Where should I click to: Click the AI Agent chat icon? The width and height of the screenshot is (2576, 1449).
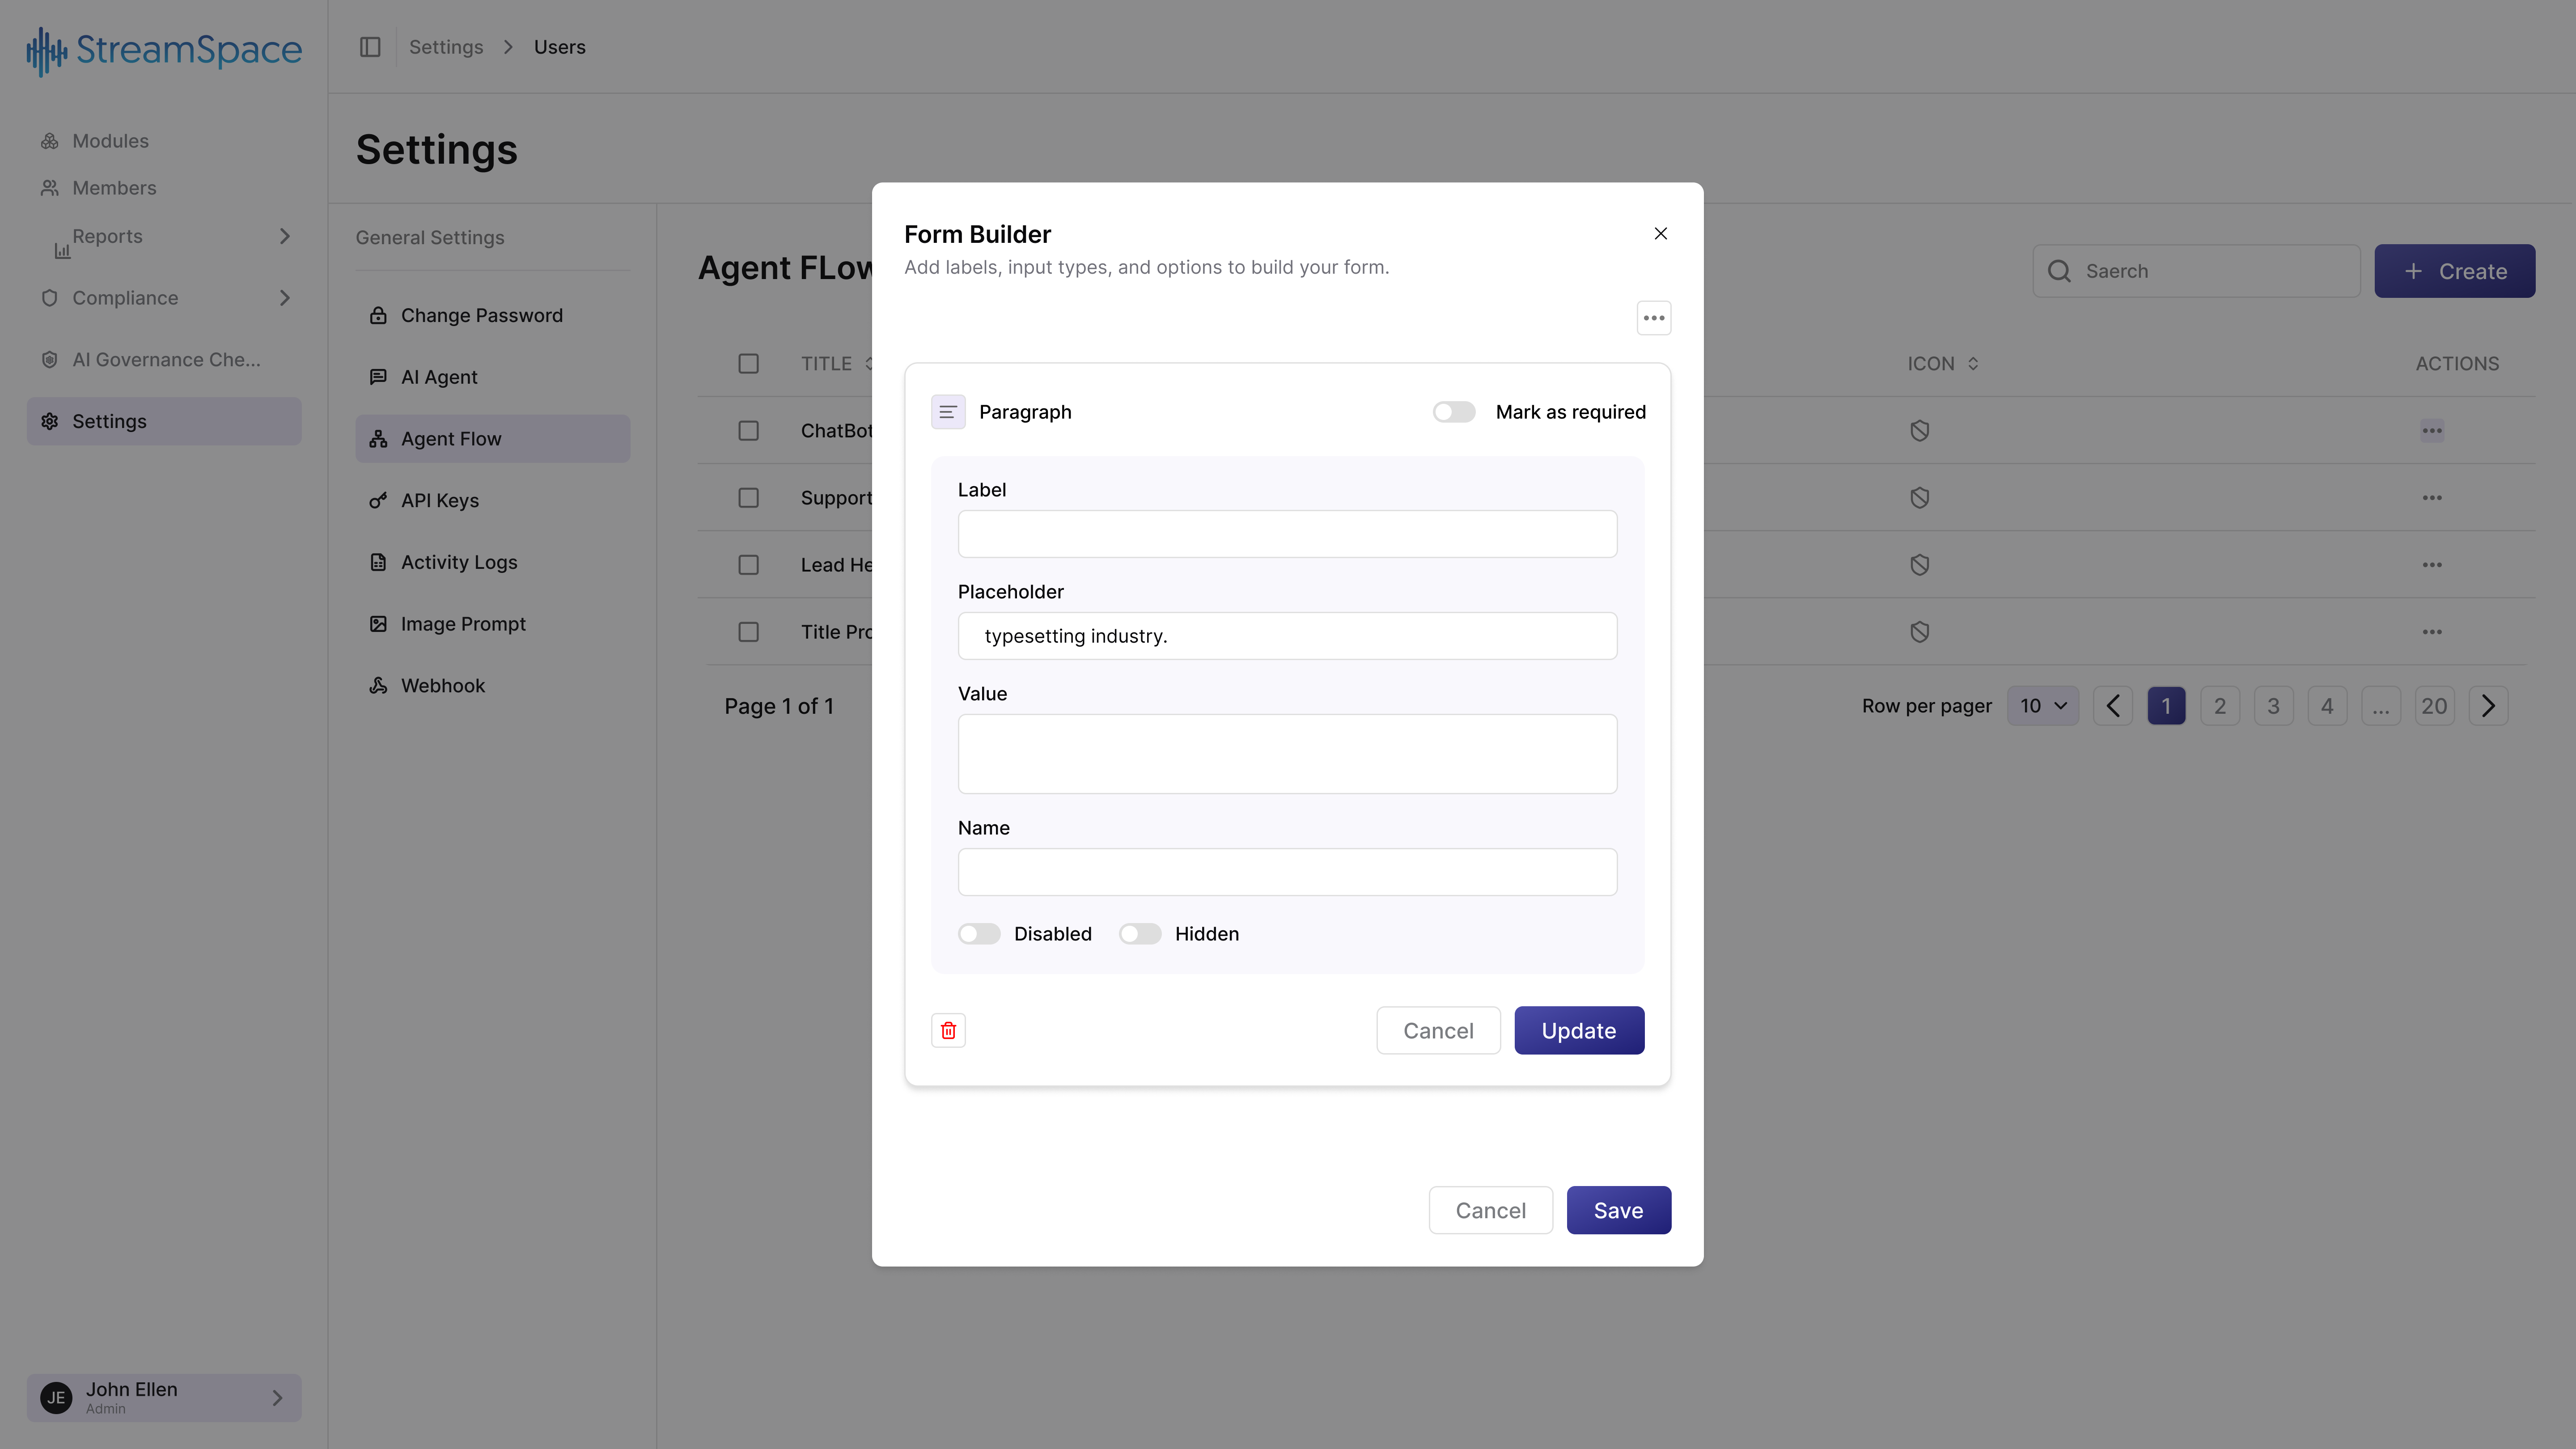pos(378,377)
